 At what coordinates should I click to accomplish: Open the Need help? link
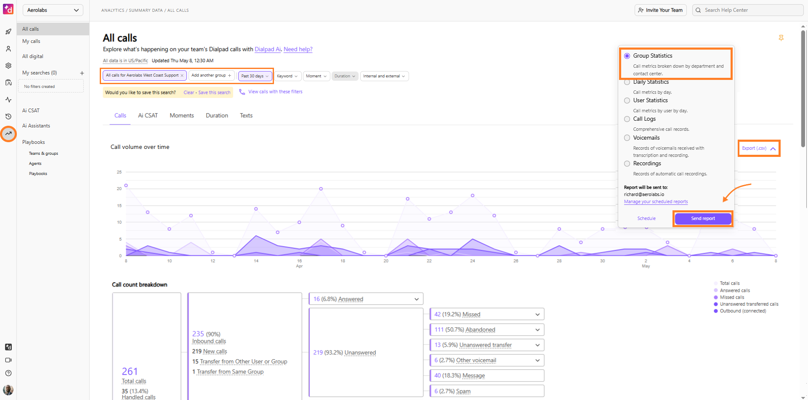coord(298,49)
